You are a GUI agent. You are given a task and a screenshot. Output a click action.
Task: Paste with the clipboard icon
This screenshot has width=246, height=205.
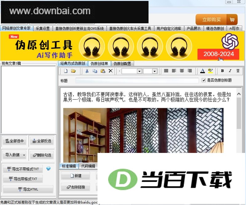[x=103, y=71]
